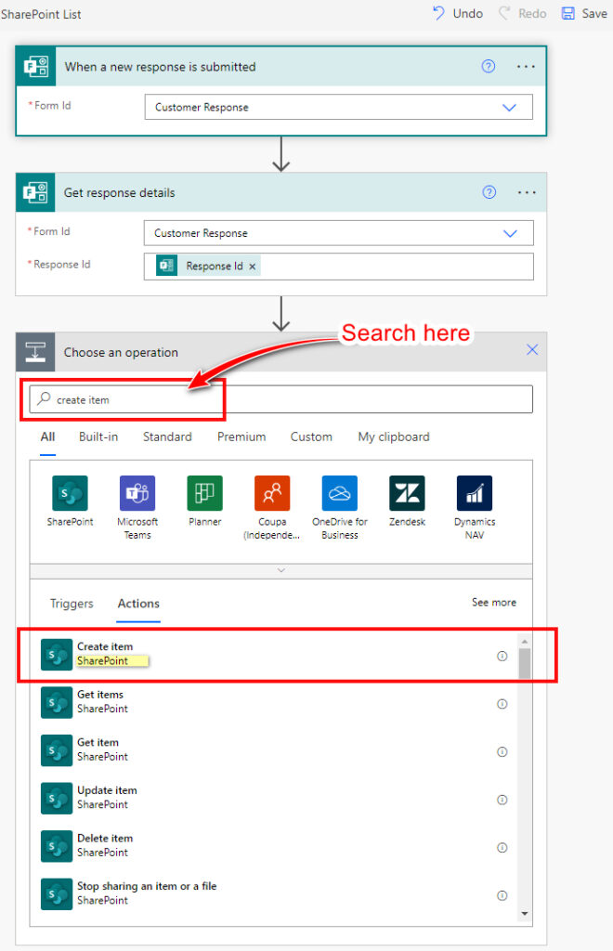The width and height of the screenshot is (613, 951).
Task: Choose the Planner connector icon
Action: point(205,493)
